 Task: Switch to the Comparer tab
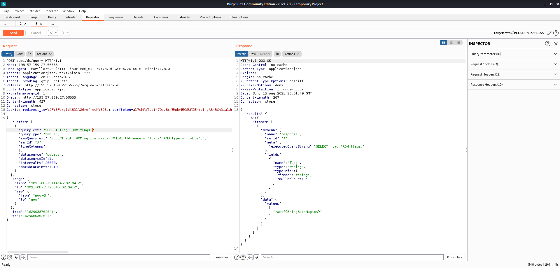[x=161, y=17]
